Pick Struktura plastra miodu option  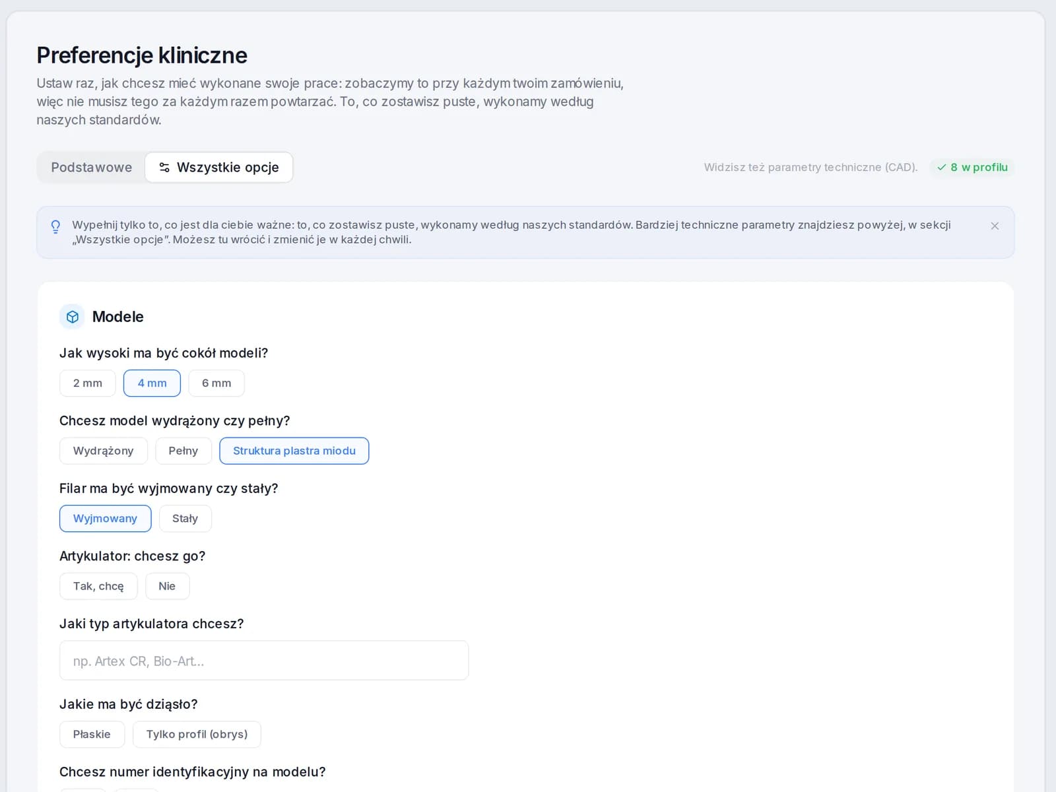294,451
